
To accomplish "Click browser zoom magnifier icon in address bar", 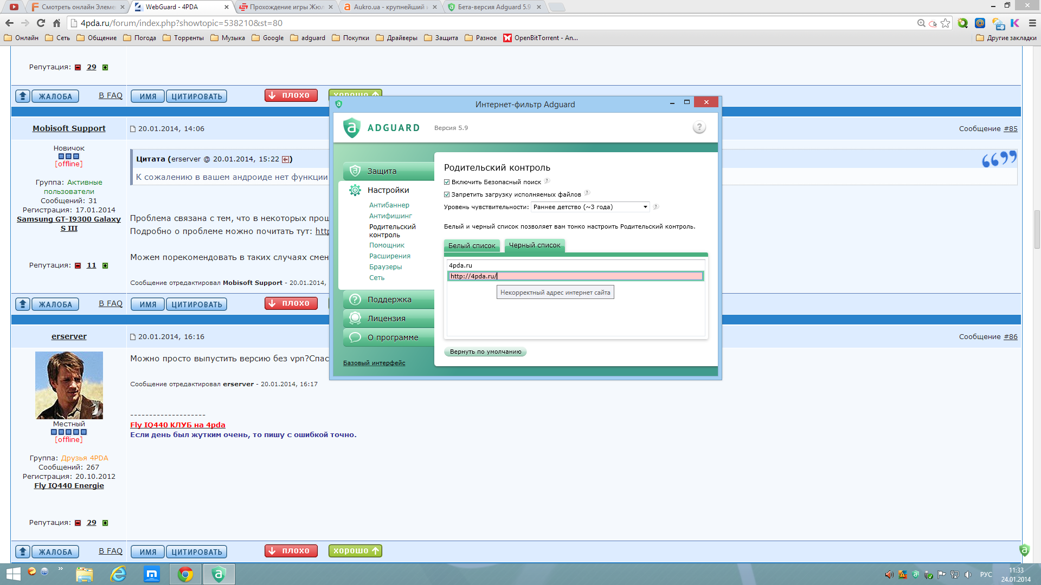I will coord(921,23).
